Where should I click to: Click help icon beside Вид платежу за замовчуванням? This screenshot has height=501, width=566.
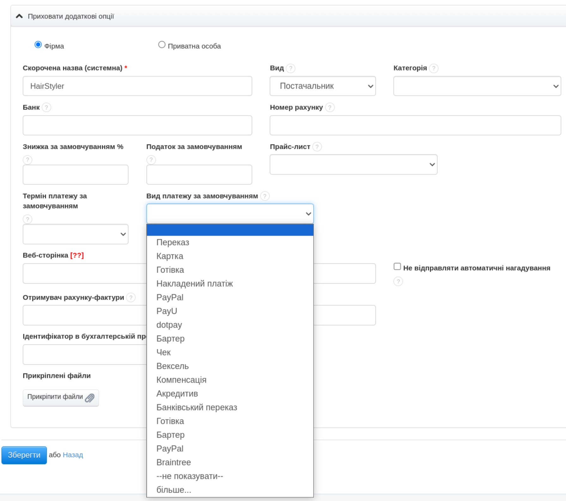click(x=265, y=196)
